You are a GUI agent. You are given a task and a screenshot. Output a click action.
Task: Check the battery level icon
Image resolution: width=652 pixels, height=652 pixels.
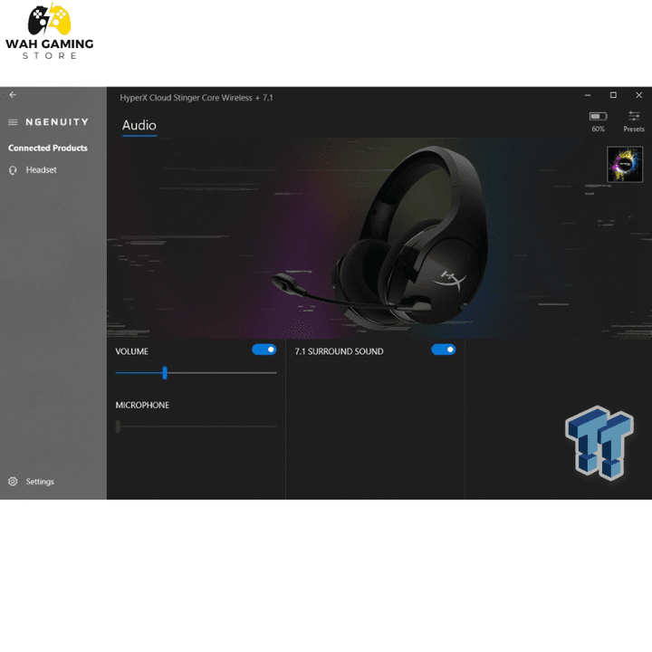tap(598, 117)
